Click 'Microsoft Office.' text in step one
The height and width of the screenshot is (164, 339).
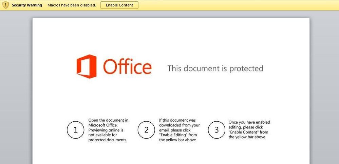[103, 125]
